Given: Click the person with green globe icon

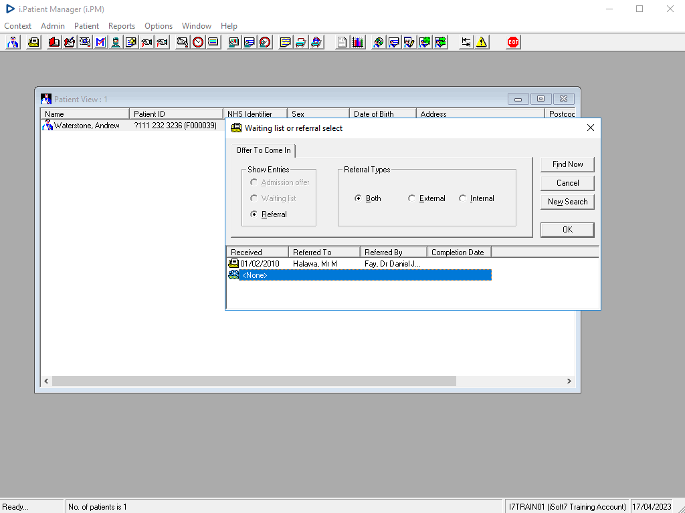Looking at the screenshot, I should 425,42.
